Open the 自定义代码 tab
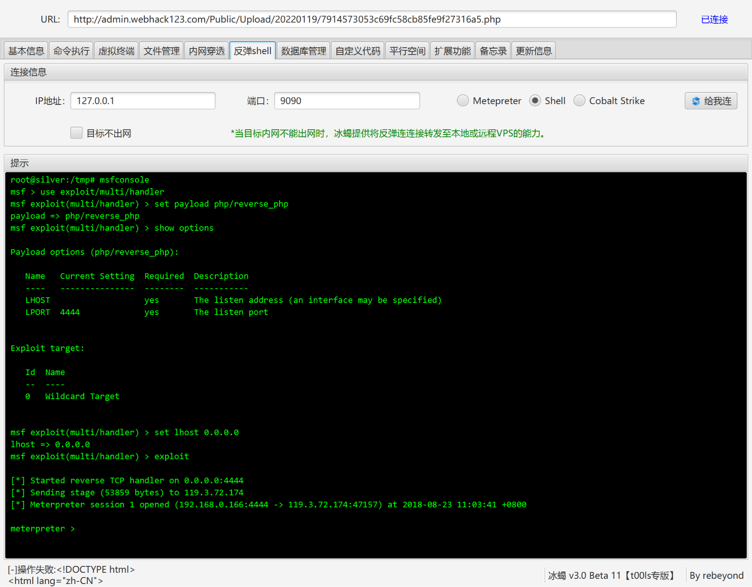The width and height of the screenshot is (752, 587). point(358,51)
